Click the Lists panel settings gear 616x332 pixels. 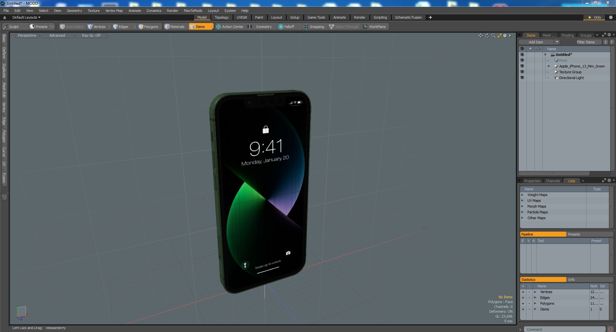coord(609,181)
